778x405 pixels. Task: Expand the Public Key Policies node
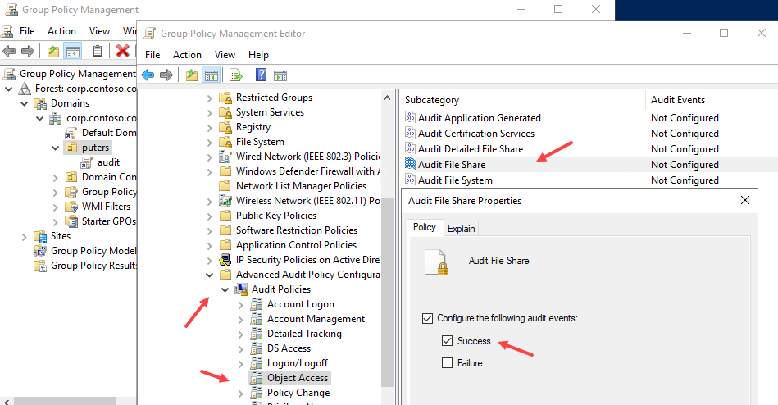pos(209,216)
